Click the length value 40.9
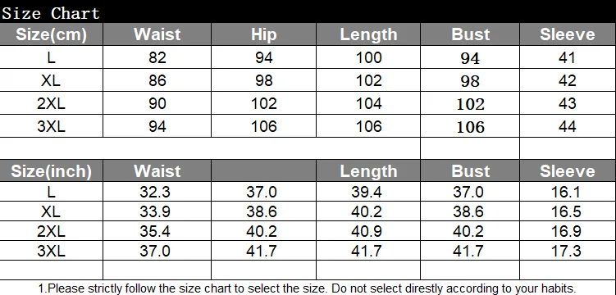Viewport: 616px width, 295px height. point(367,231)
